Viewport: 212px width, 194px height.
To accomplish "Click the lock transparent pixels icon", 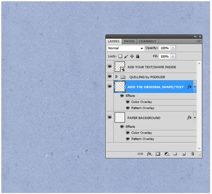I will pyautogui.click(x=120, y=56).
